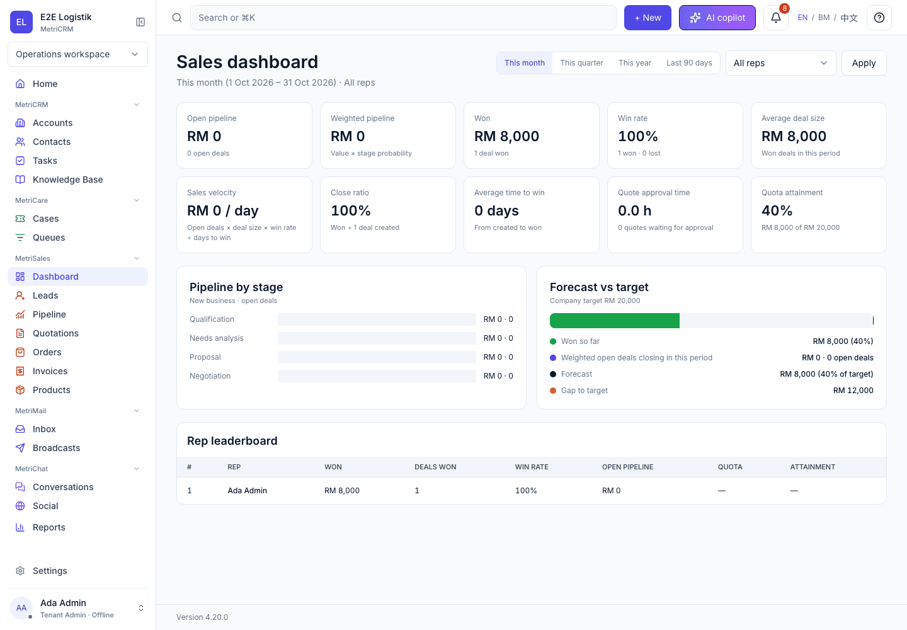The height and width of the screenshot is (630, 907).
Task: Click the Ada Admin leaderboard row
Action: 532,491
